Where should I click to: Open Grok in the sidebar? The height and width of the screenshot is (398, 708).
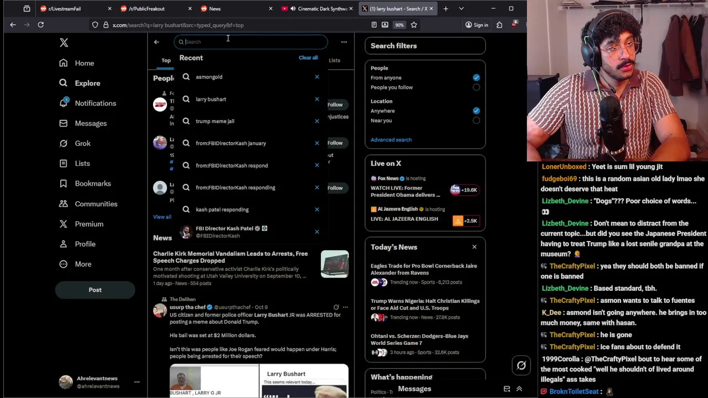click(75, 143)
